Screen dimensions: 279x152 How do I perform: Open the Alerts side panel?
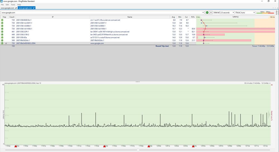pos(276,13)
